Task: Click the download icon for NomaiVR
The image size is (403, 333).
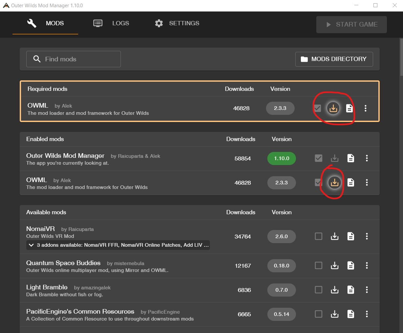Action: [x=334, y=236]
